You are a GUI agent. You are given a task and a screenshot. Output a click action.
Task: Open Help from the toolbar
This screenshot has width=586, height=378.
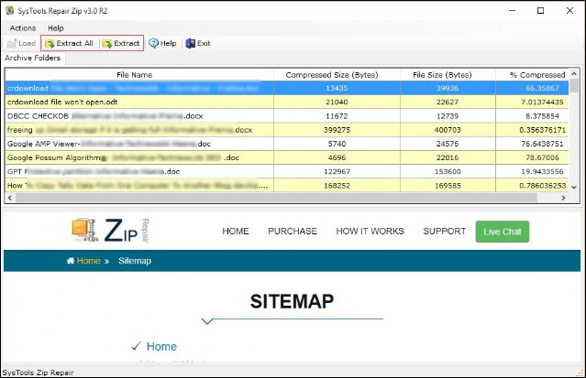[x=162, y=43]
